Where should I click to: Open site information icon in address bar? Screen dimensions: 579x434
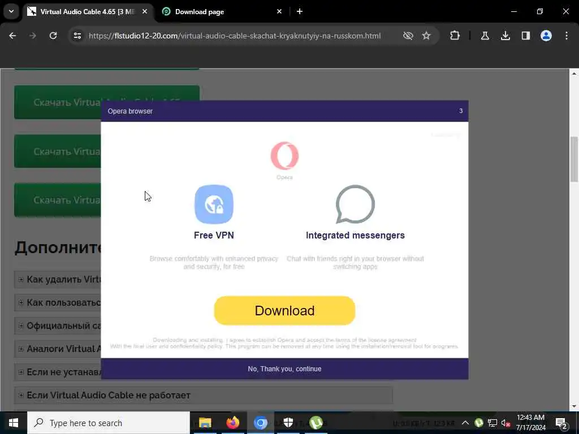coord(77,36)
